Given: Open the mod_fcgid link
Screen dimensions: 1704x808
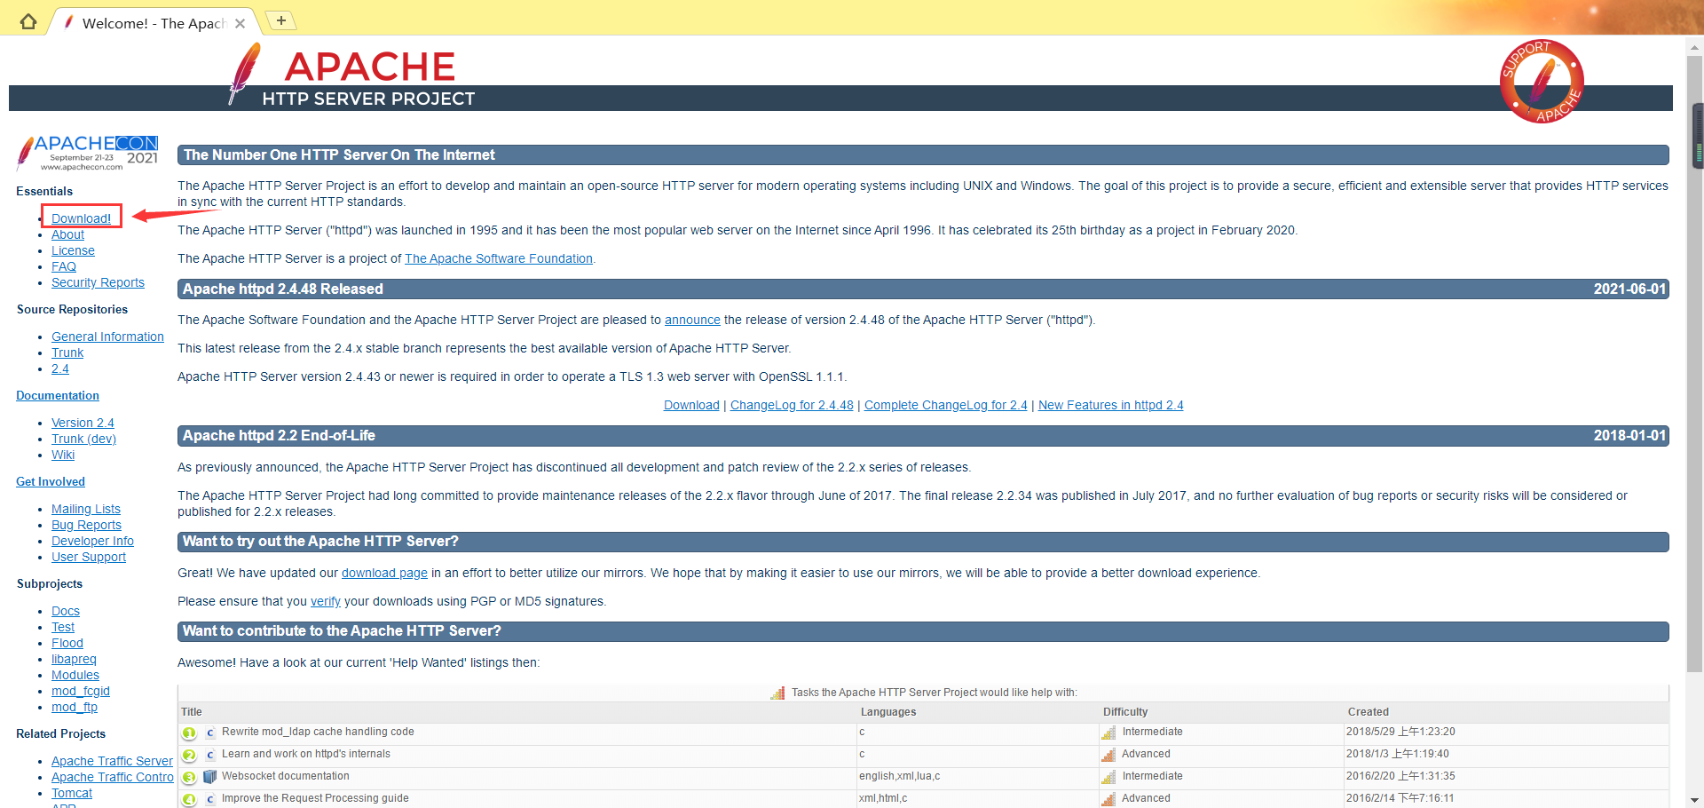Looking at the screenshot, I should coord(81,691).
